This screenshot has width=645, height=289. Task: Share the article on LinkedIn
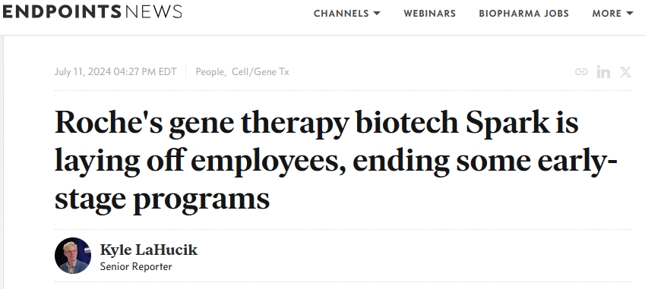tap(603, 72)
